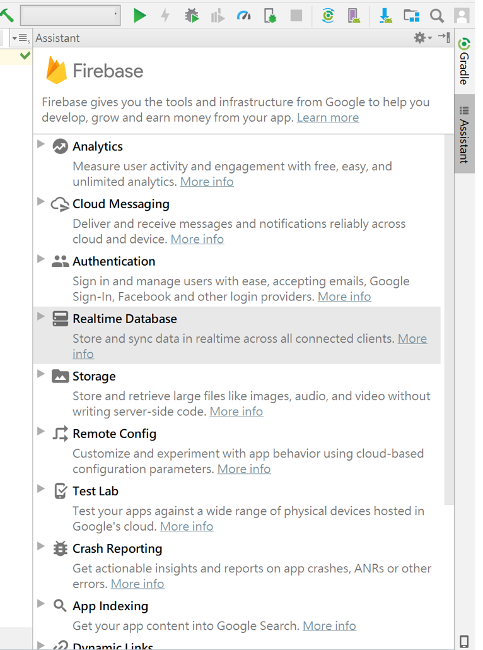Follow the Learn more link
Viewport: 483px width, 650px height.
pyautogui.click(x=328, y=118)
